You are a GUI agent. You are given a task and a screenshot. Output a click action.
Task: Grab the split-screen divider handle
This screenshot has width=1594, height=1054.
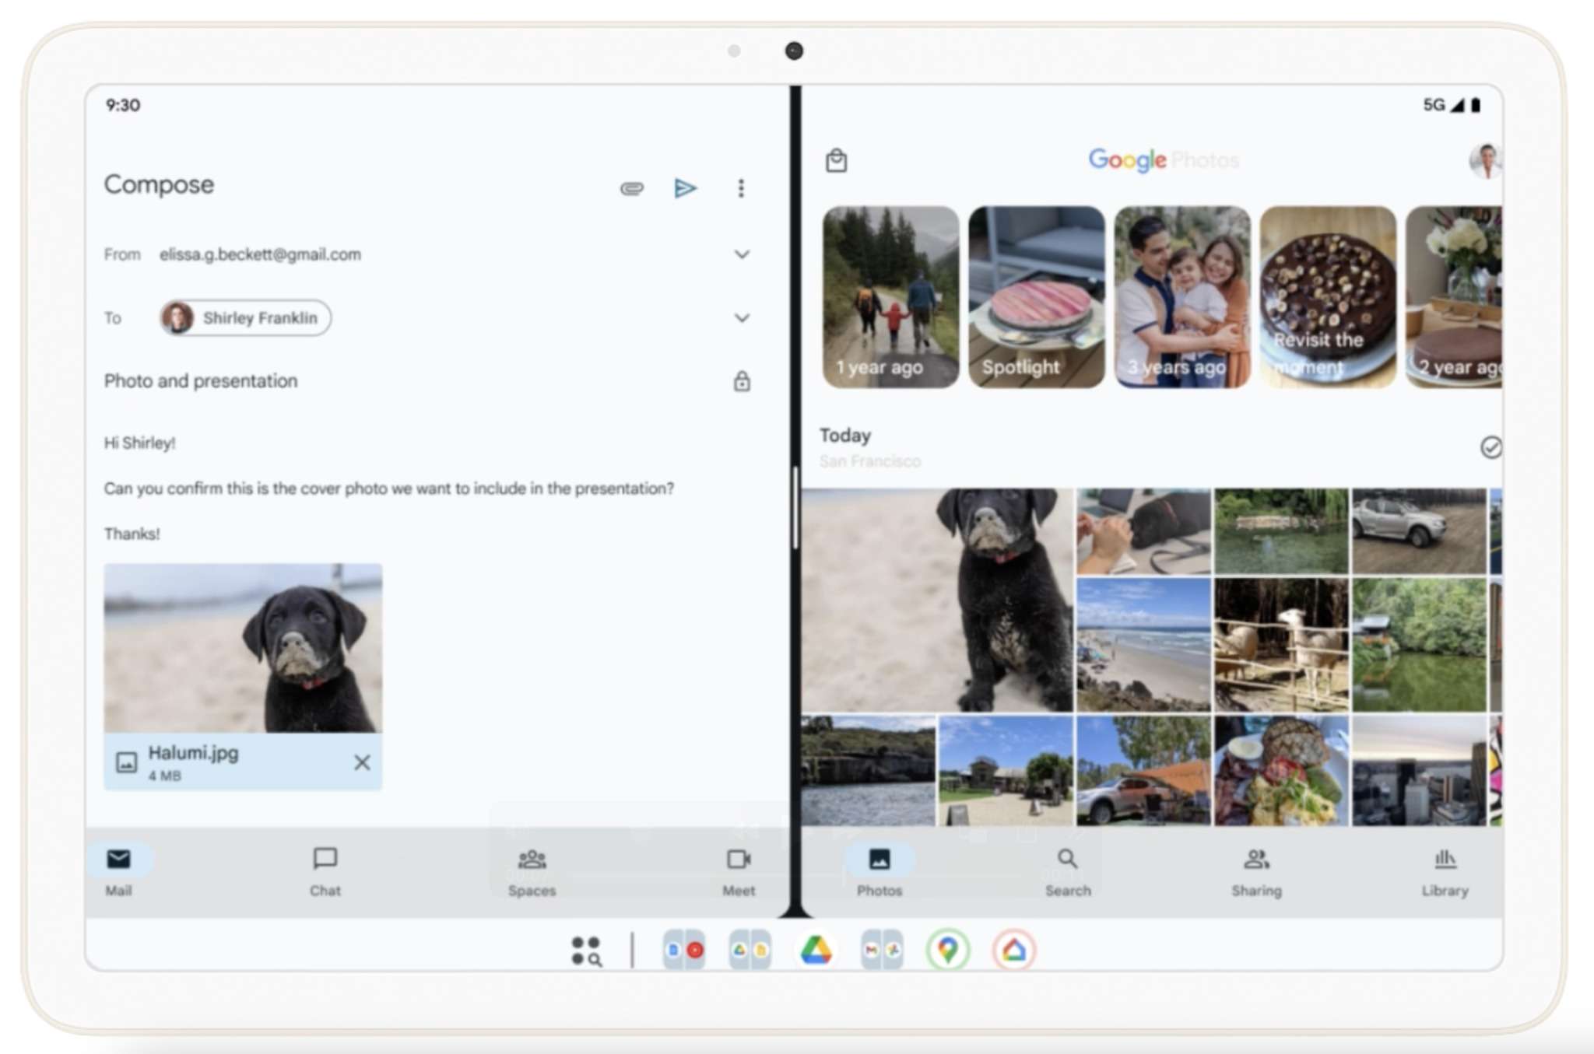click(795, 507)
